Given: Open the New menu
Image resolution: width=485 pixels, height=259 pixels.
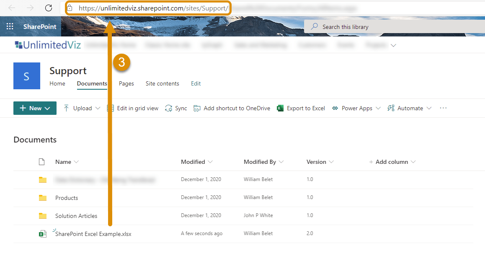Looking at the screenshot, I should 35,108.
